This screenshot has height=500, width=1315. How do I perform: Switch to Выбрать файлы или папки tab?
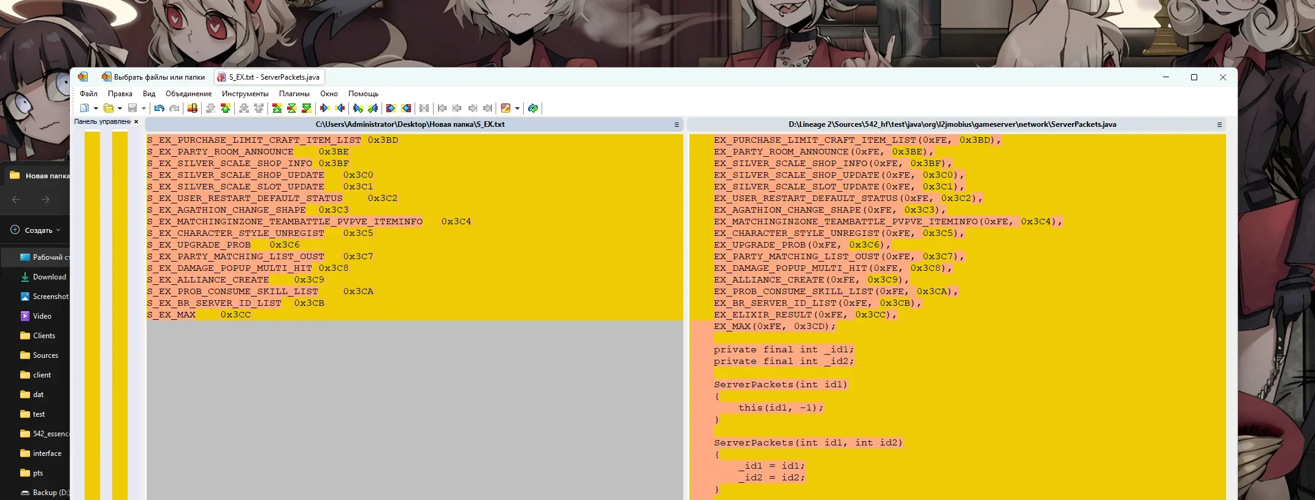(153, 77)
